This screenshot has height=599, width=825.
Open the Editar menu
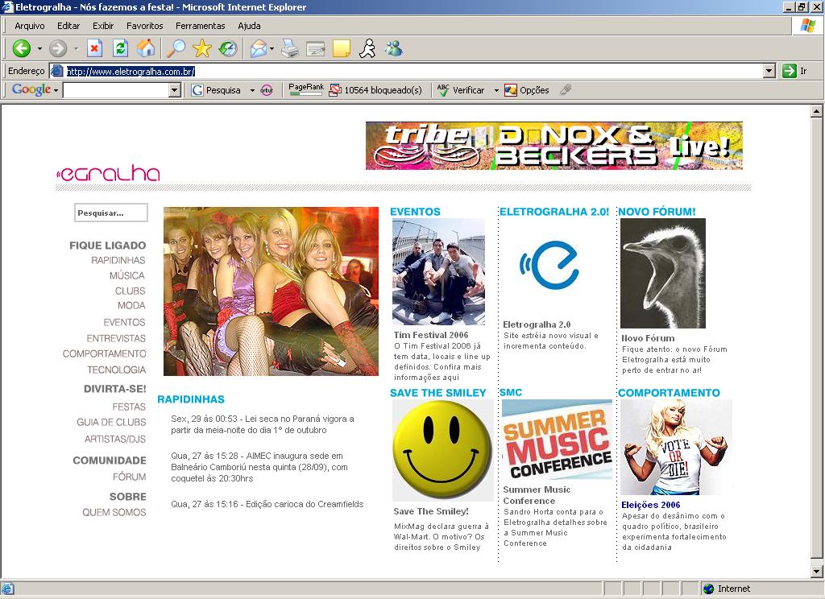(x=68, y=26)
